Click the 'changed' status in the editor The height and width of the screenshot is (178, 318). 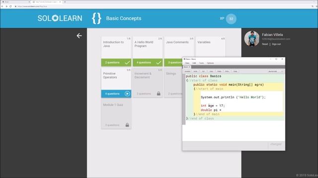click(276, 144)
